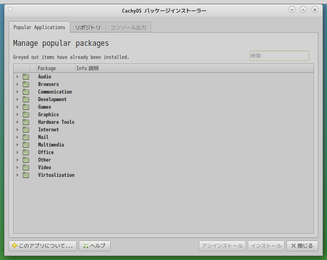Select the Communication row label
Image resolution: width=327 pixels, height=260 pixels.
(55, 92)
